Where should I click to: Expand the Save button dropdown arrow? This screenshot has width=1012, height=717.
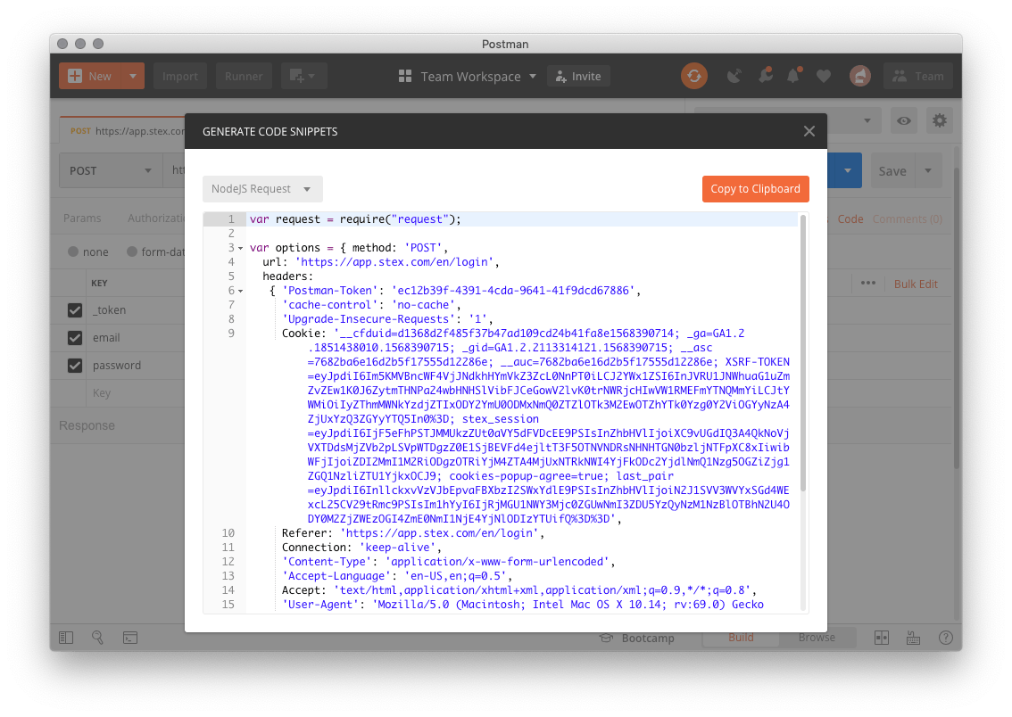928,171
